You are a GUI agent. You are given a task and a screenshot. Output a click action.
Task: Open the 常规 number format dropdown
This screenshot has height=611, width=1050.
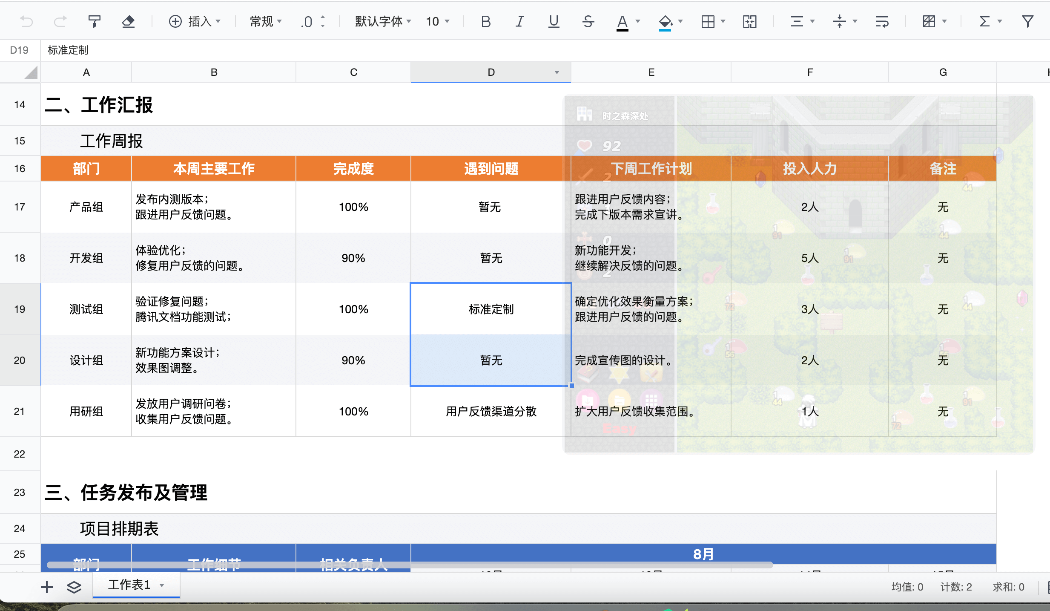[266, 21]
